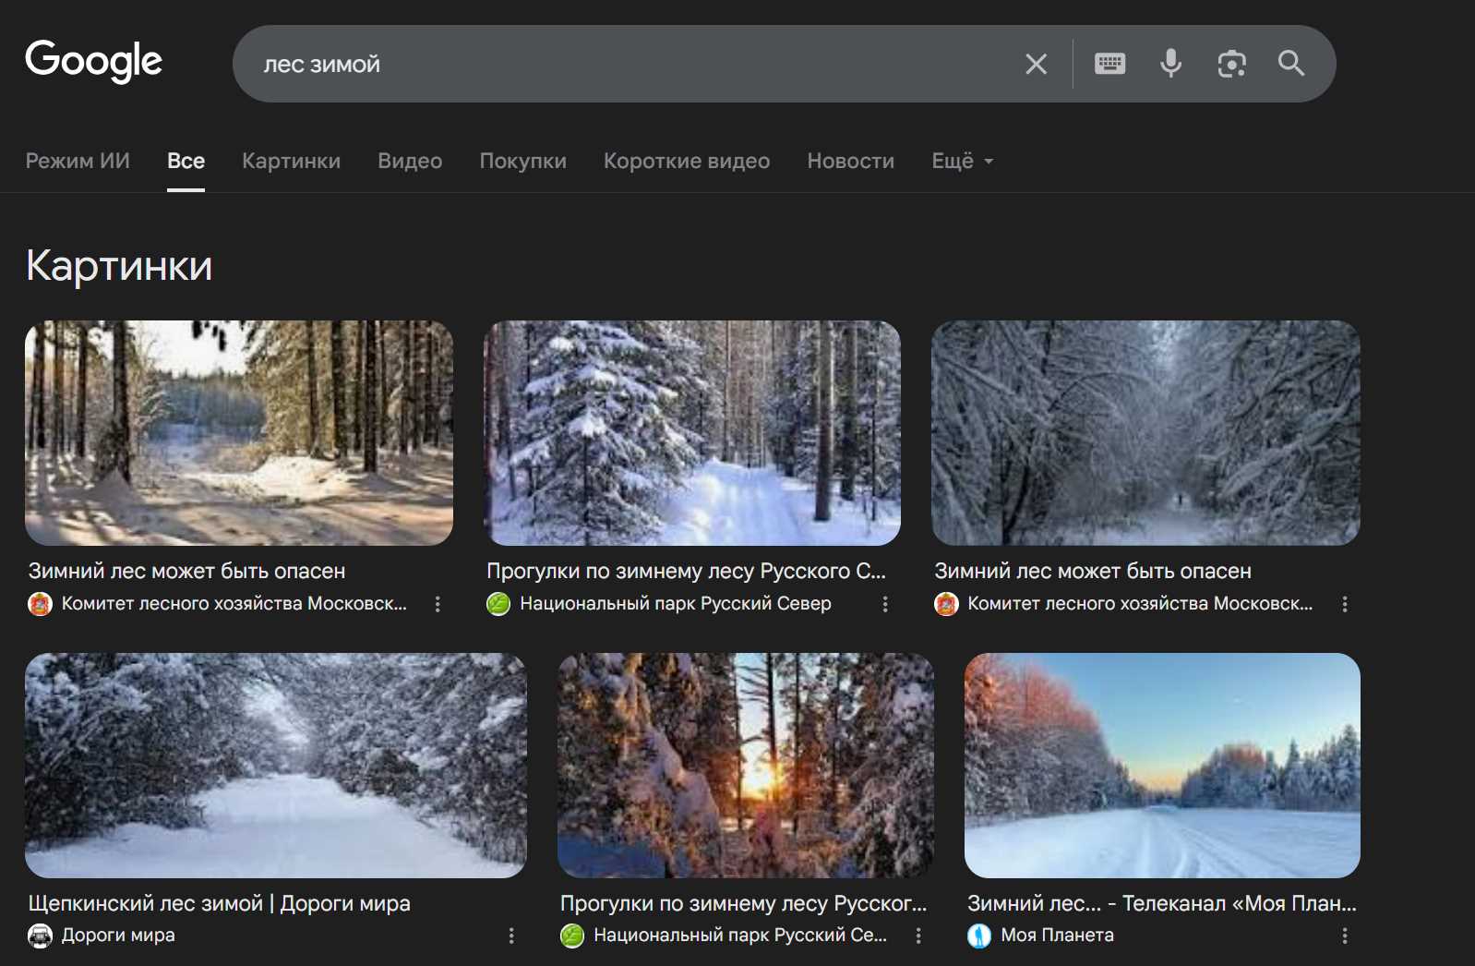Click the Национальный парк Русский Се... source name
This screenshot has height=966, width=1475.
click(740, 936)
